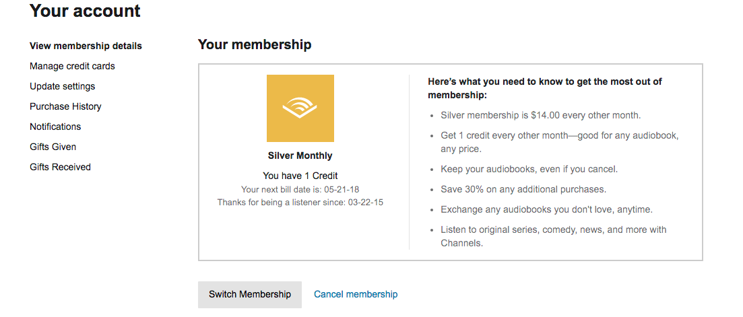Open Purchase History section

pyautogui.click(x=65, y=106)
